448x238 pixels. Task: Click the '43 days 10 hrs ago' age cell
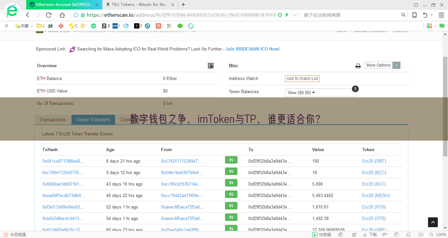coord(124,184)
